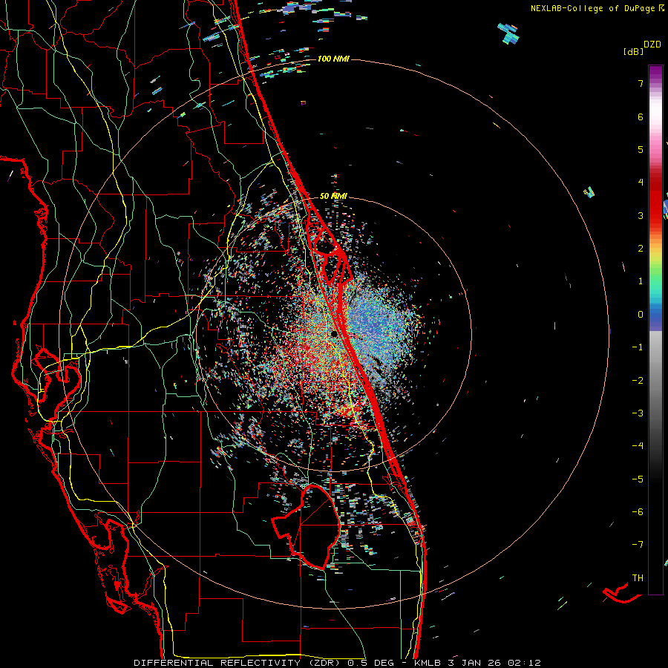668x668 pixels.
Task: Click the DZD product label
Action: pyautogui.click(x=652, y=45)
